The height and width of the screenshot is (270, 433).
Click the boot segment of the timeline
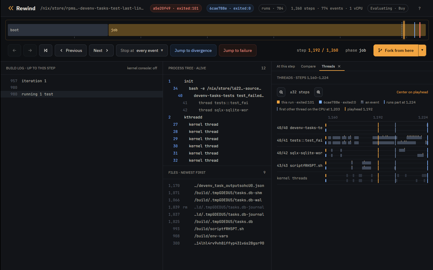tap(58, 30)
